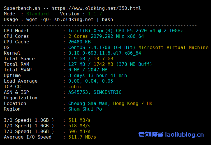This screenshot has width=211, height=145.
Task: Click the 20480 KB cache value
Action: pyautogui.click(x=80, y=42)
